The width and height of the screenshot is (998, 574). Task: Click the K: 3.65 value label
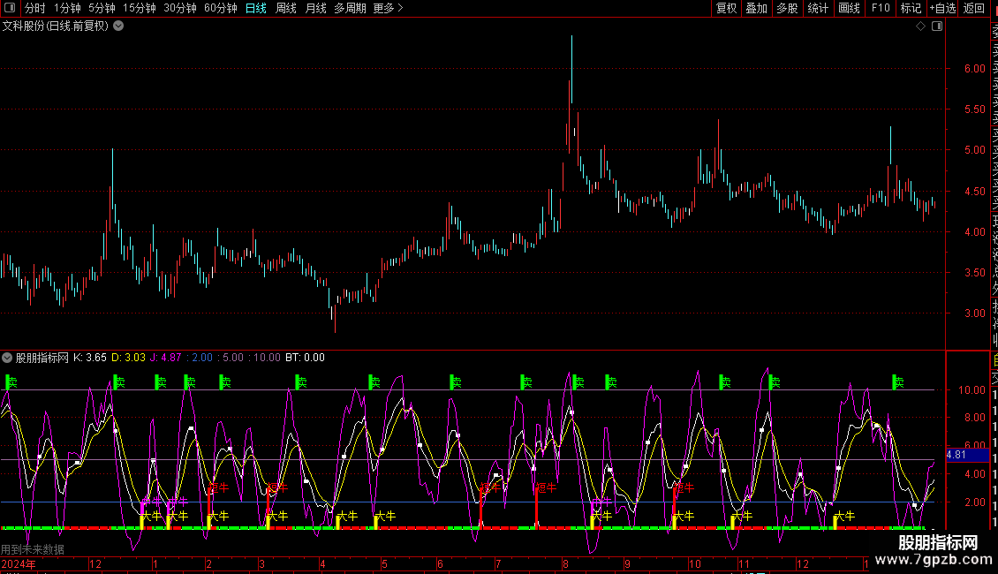(90, 358)
